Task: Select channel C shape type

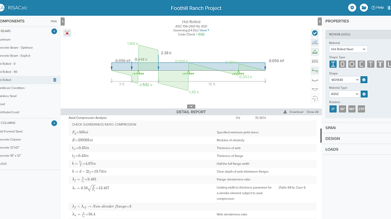Action: click(x=361, y=64)
